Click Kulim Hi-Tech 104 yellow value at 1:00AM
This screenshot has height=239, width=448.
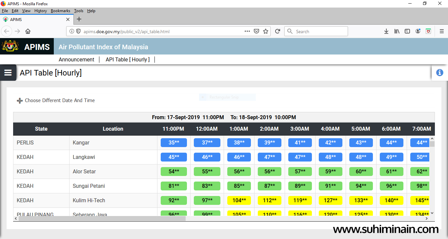click(239, 200)
